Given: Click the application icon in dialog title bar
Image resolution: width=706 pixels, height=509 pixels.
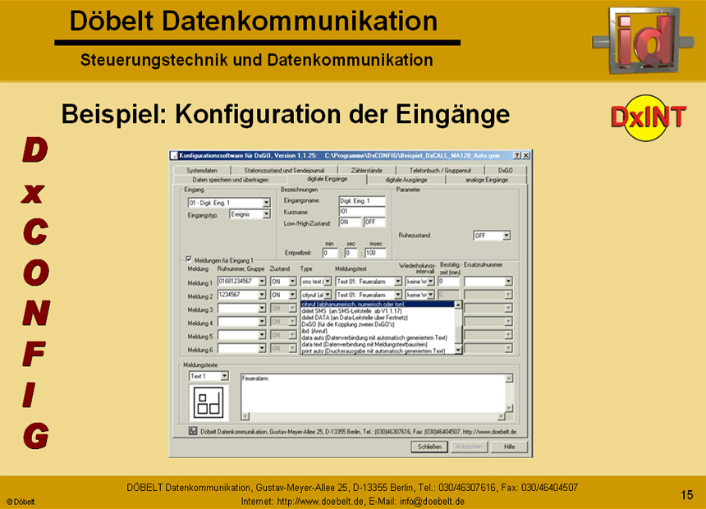Looking at the screenshot, I should 174,156.
